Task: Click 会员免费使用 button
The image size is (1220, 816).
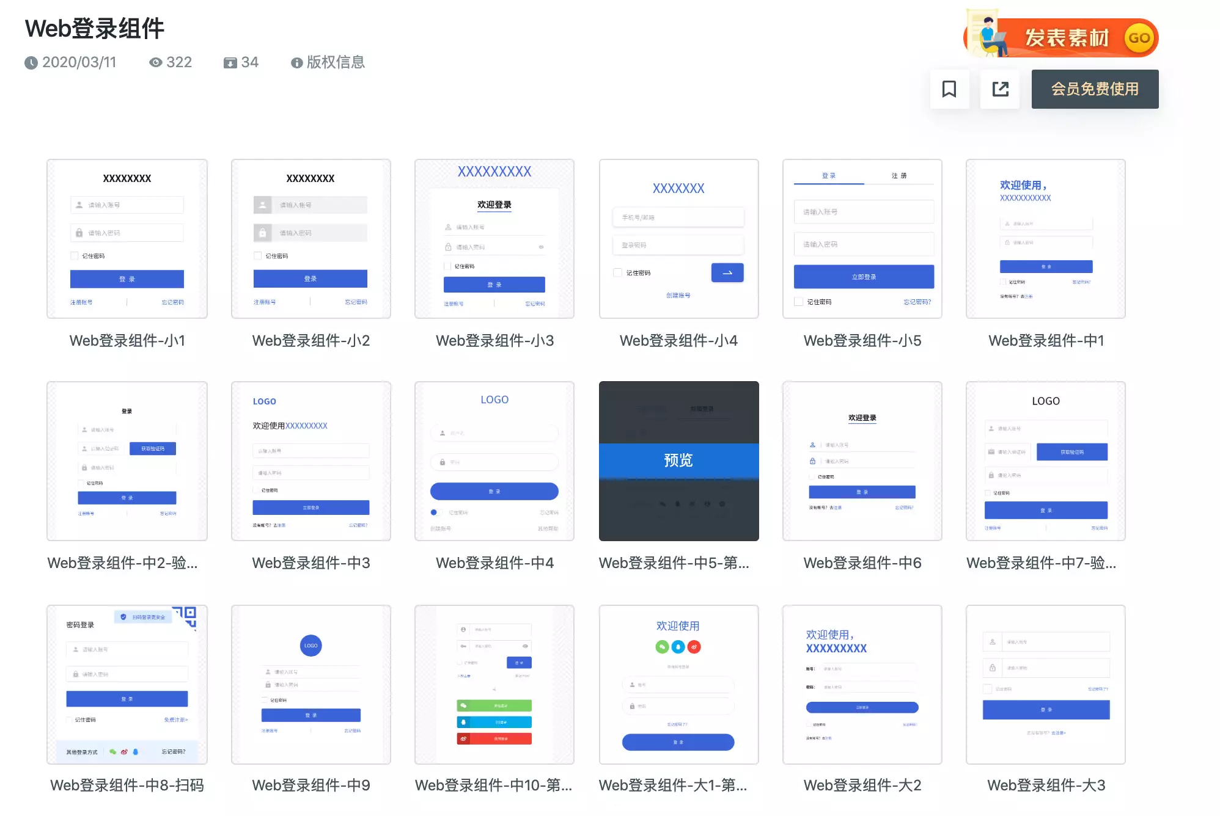Action: coord(1094,89)
